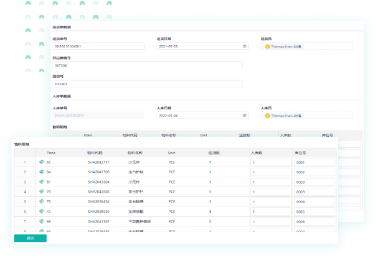This screenshot has width=376, height=258.
Task: Focus delivery note number field SH20210104001
Action: coord(98,46)
